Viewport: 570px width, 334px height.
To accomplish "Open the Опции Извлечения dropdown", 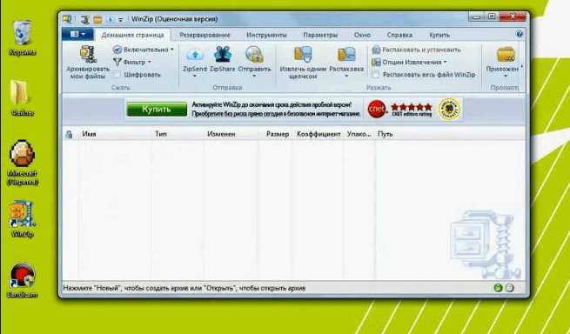I will pos(409,62).
